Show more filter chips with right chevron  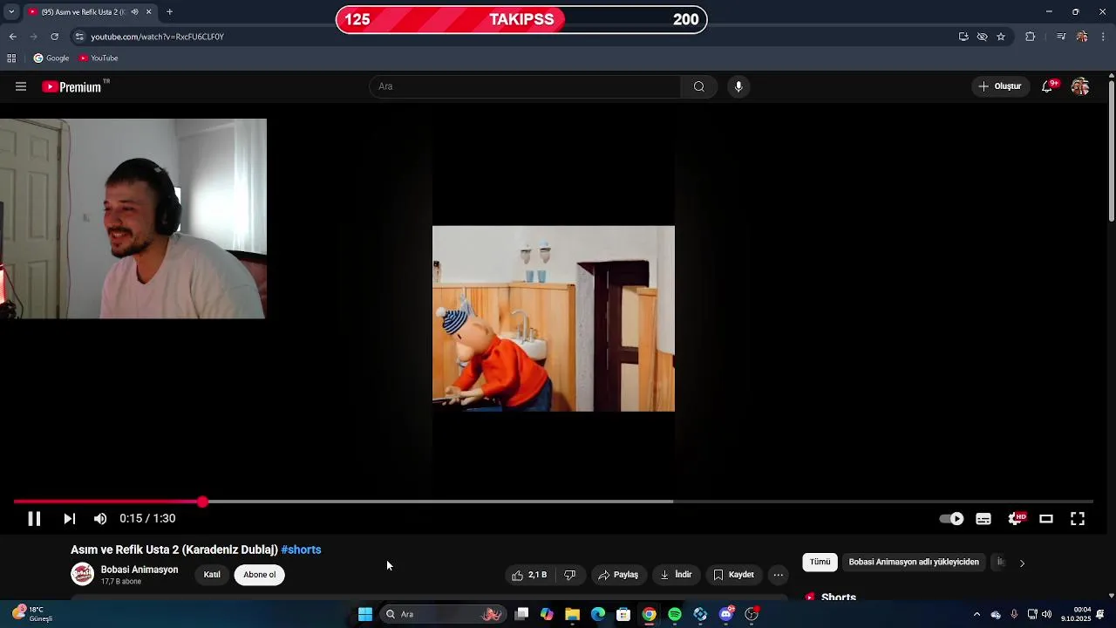point(1022,563)
